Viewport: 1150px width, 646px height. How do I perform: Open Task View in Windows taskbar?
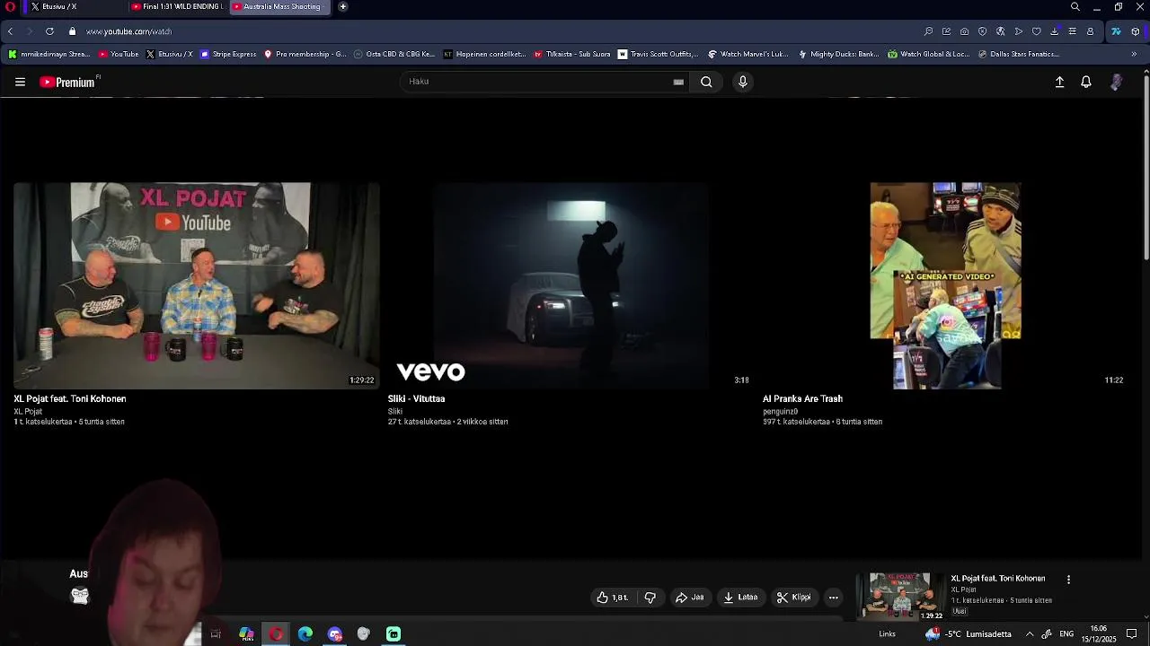[216, 634]
